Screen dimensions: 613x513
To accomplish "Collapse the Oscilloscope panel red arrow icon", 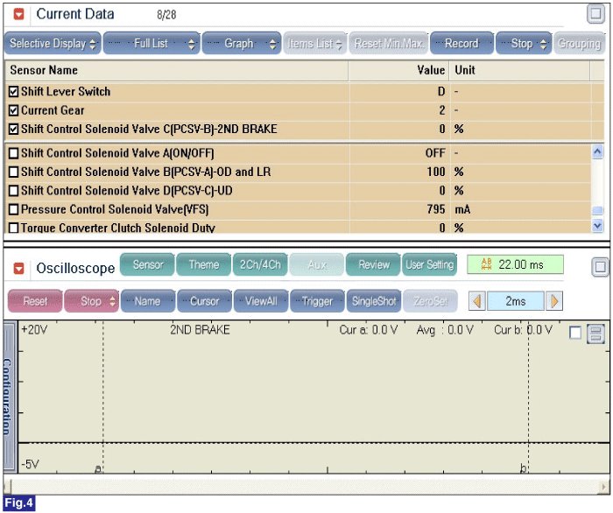I will click(18, 269).
